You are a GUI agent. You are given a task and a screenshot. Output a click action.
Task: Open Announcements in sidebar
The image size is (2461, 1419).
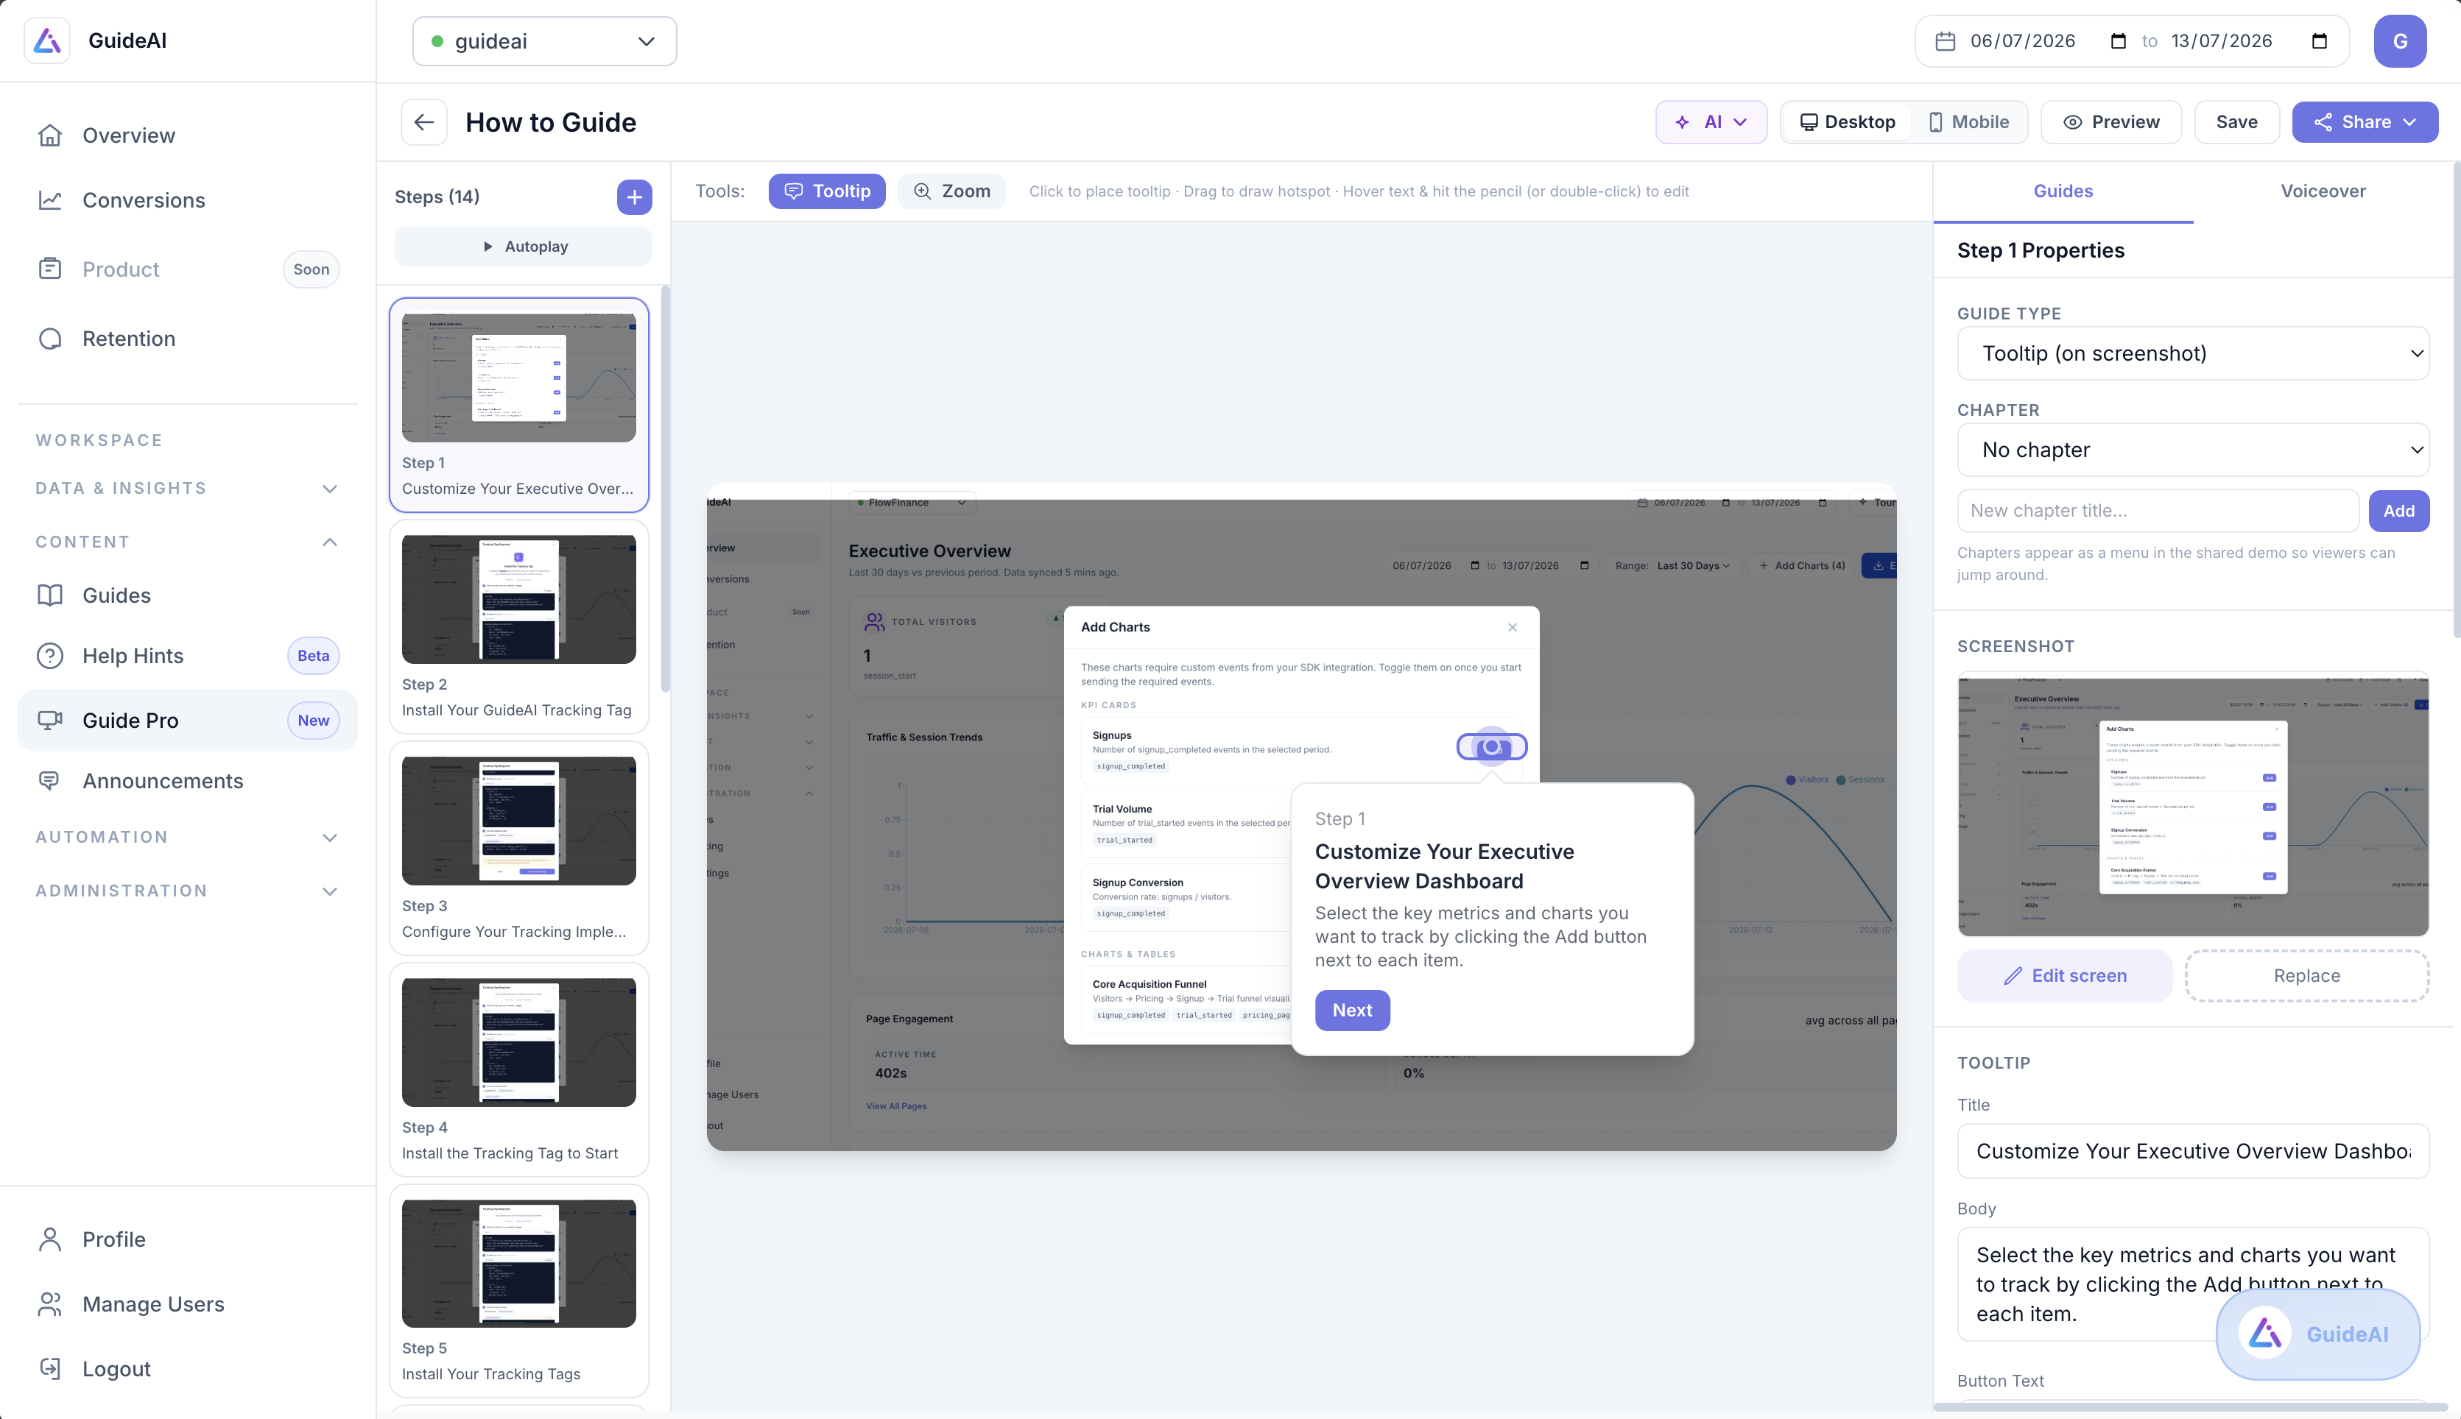point(187,781)
